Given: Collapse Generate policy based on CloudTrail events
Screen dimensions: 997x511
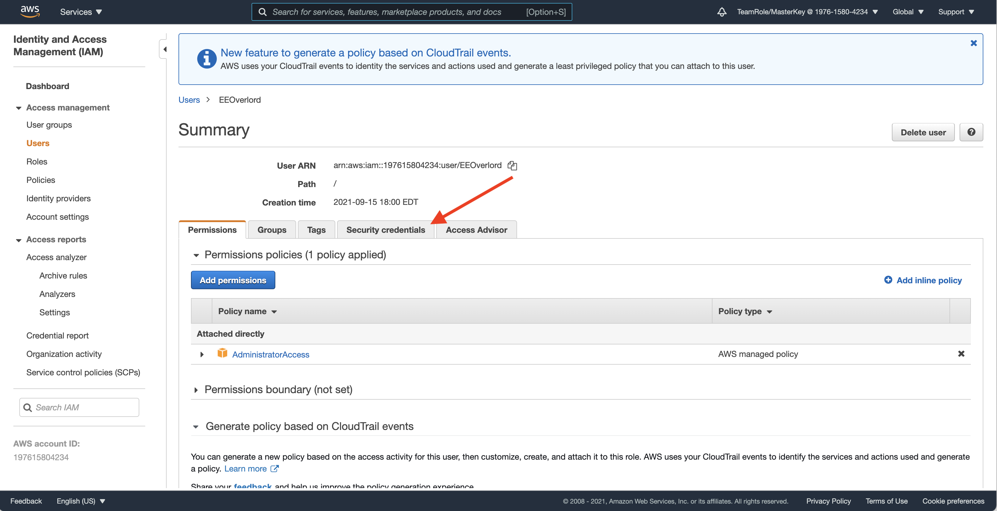Looking at the screenshot, I should (x=196, y=427).
